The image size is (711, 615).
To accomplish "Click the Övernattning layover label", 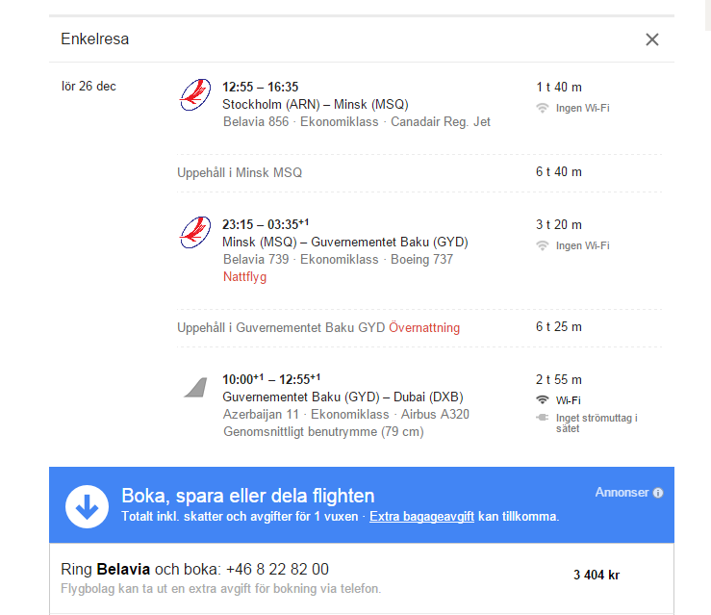I will [x=424, y=327].
